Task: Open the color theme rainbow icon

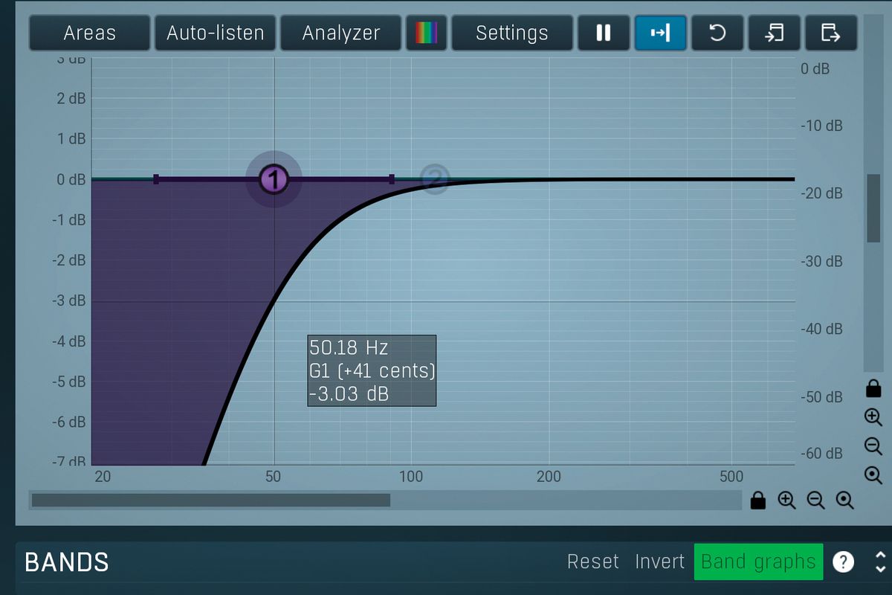Action: (x=426, y=33)
